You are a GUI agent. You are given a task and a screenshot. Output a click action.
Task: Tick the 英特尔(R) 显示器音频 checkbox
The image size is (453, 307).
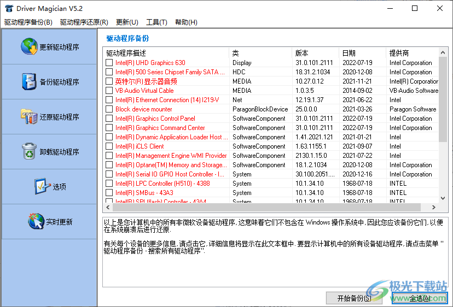(x=109, y=81)
